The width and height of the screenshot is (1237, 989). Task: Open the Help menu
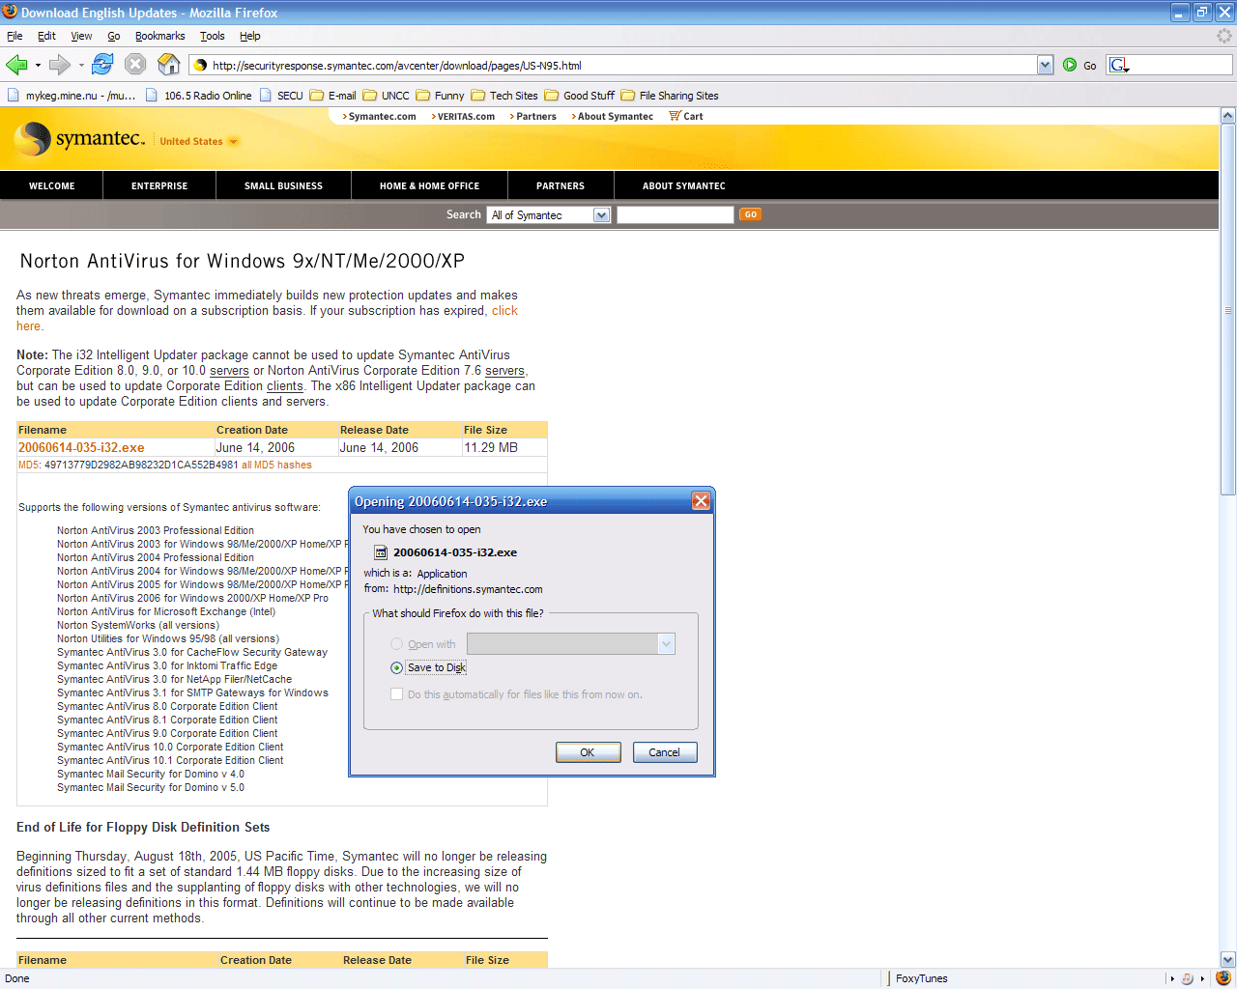coord(250,36)
